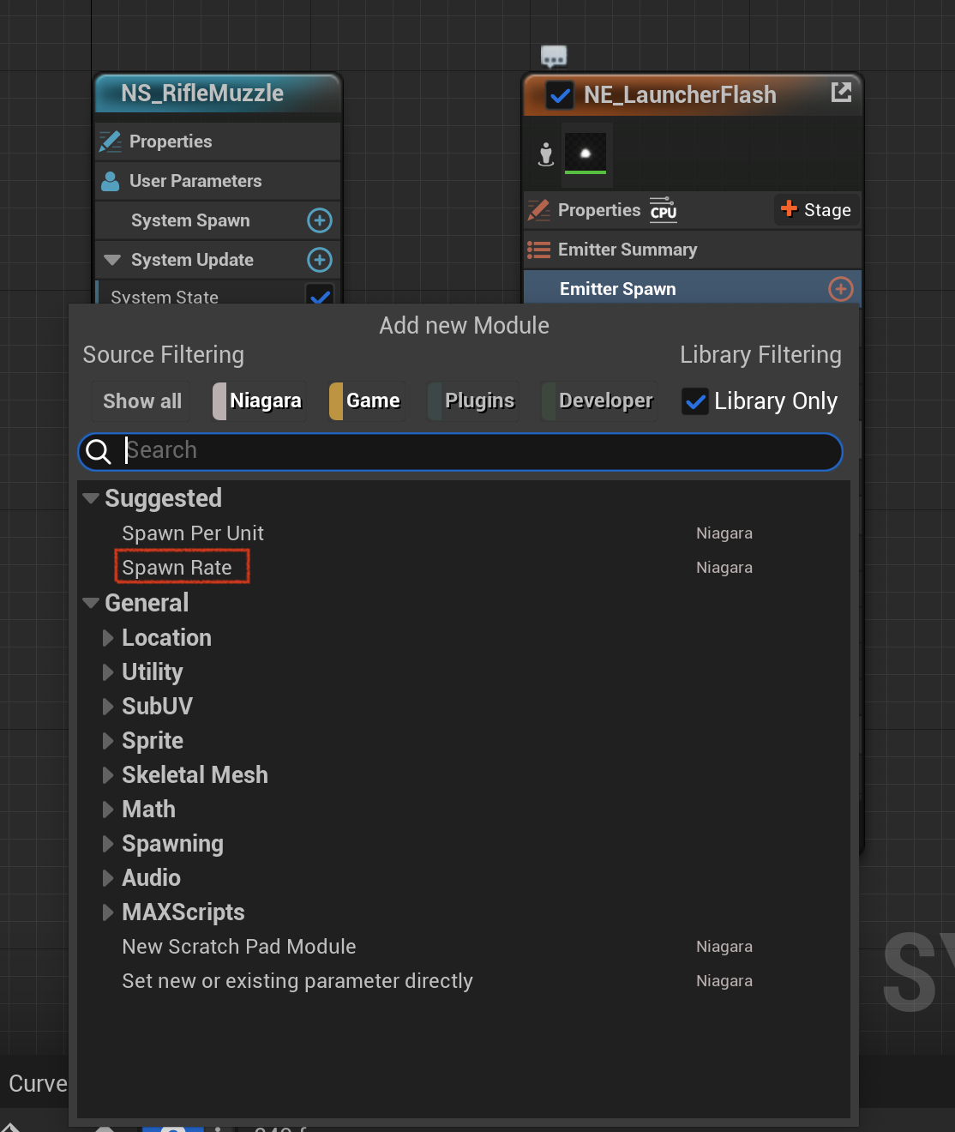Screen dimensions: 955x1132
Task: Open NE_LauncherFlash emitter in separate editor icon
Action: click(841, 93)
